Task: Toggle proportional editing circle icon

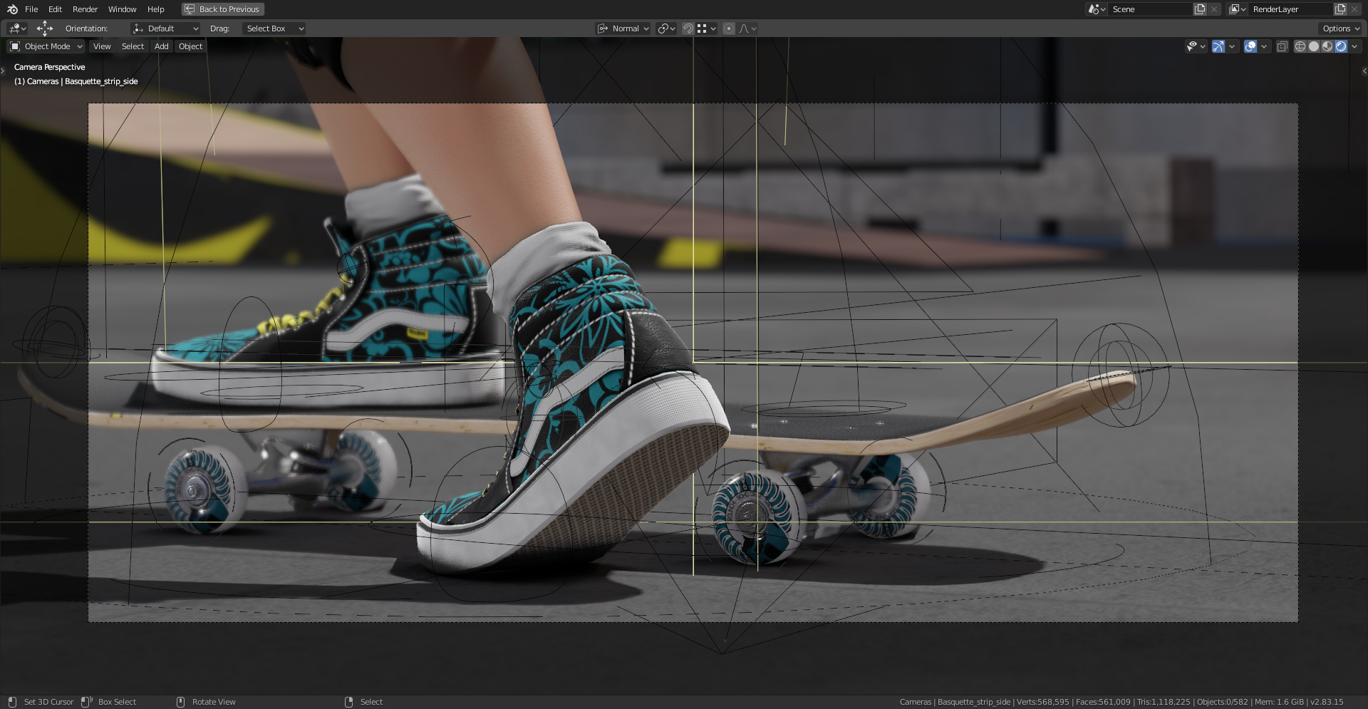Action: click(729, 29)
